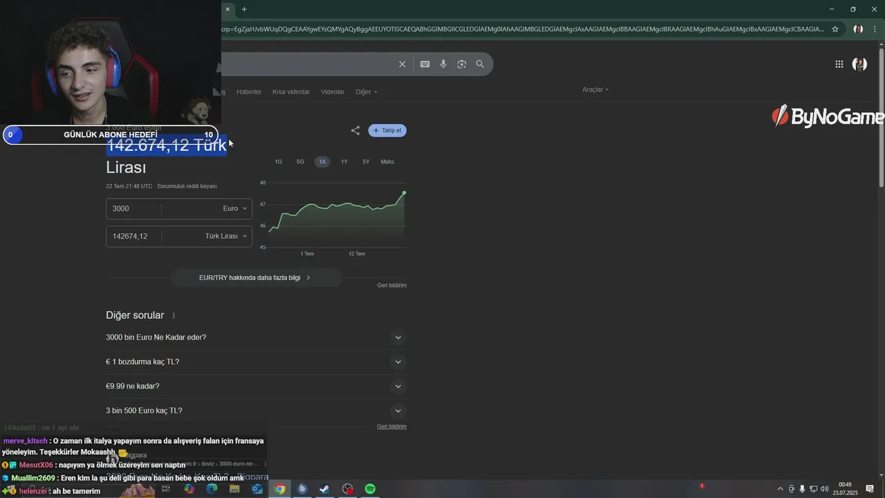Share the currency result via share icon

pos(355,131)
